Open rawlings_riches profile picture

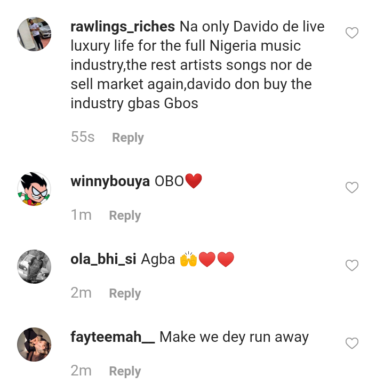coord(34,34)
